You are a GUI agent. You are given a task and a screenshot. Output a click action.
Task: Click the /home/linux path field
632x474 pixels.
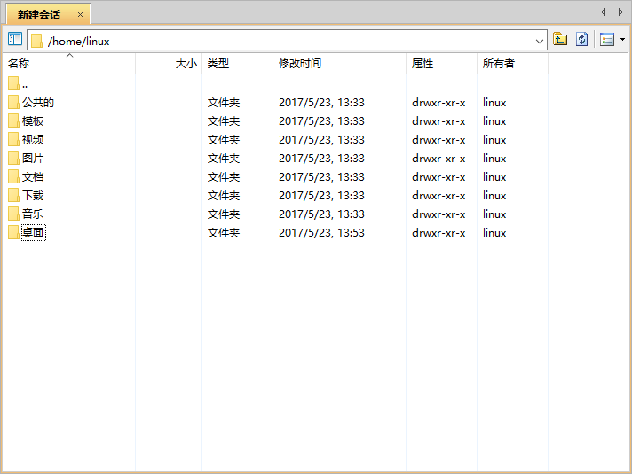tap(287, 41)
